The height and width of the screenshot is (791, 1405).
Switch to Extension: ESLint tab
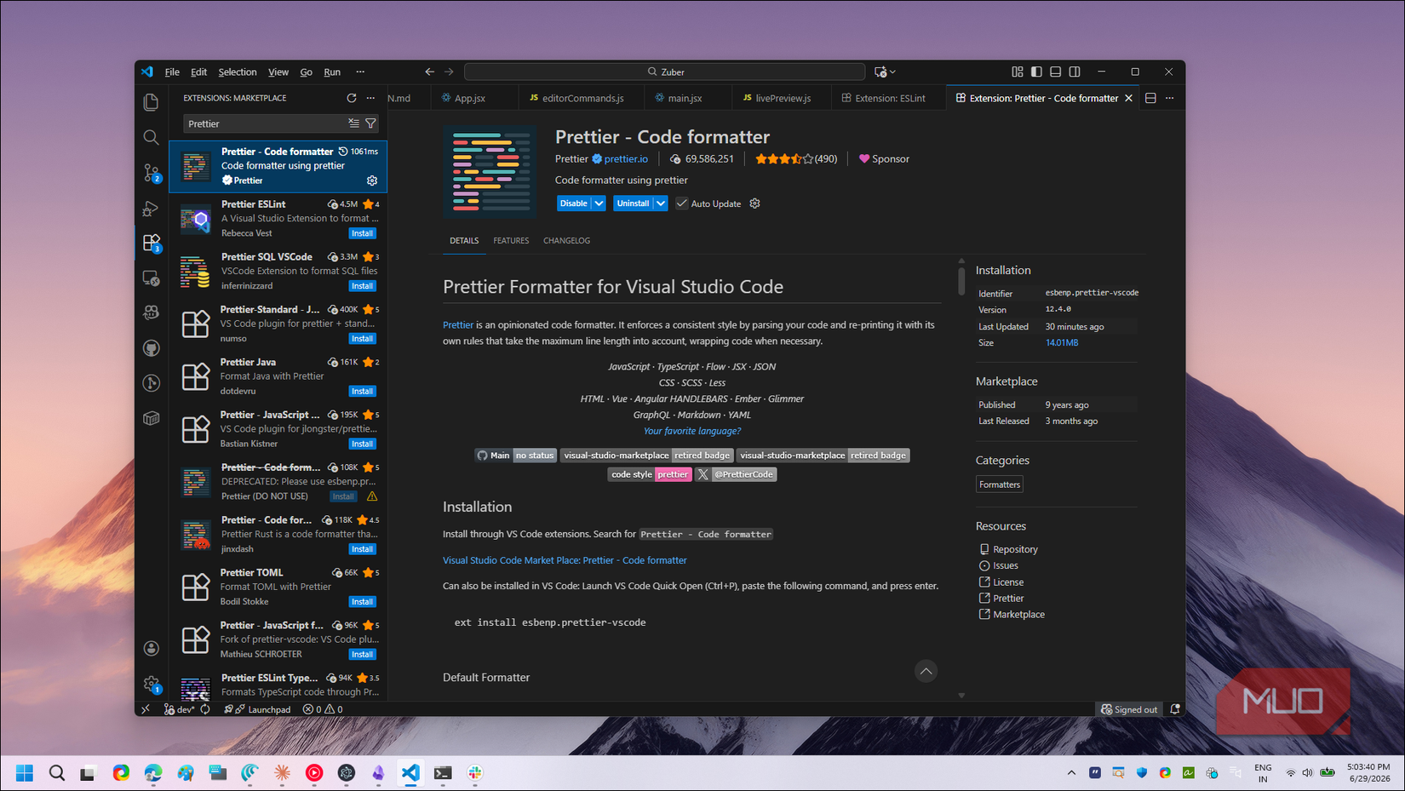pyautogui.click(x=890, y=98)
